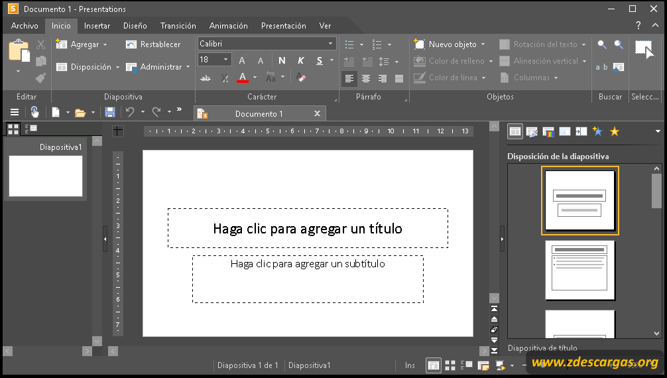Screen dimensions: 667x378
Task: Click the font color A swatch
Action: (243, 78)
